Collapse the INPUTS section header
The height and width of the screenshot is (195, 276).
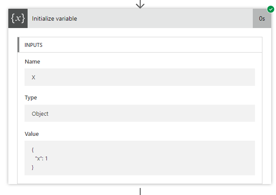(33, 45)
